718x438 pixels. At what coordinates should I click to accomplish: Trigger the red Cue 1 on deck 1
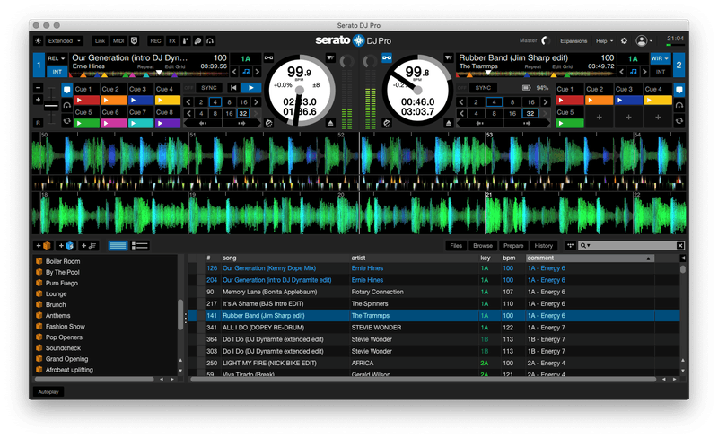[x=87, y=100]
